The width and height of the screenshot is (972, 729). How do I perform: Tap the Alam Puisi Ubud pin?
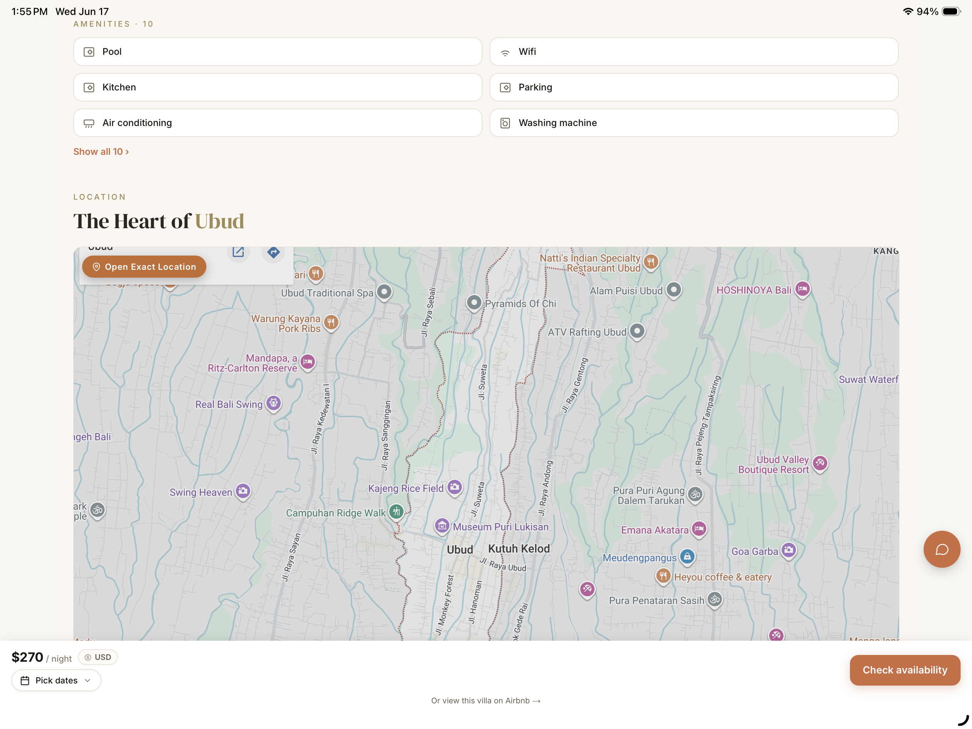673,290
